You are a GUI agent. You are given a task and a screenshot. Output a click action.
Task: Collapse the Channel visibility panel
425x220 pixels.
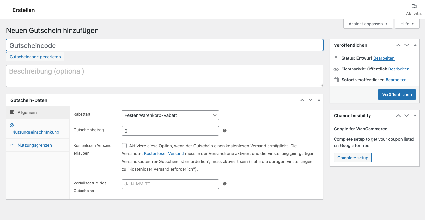(x=415, y=116)
